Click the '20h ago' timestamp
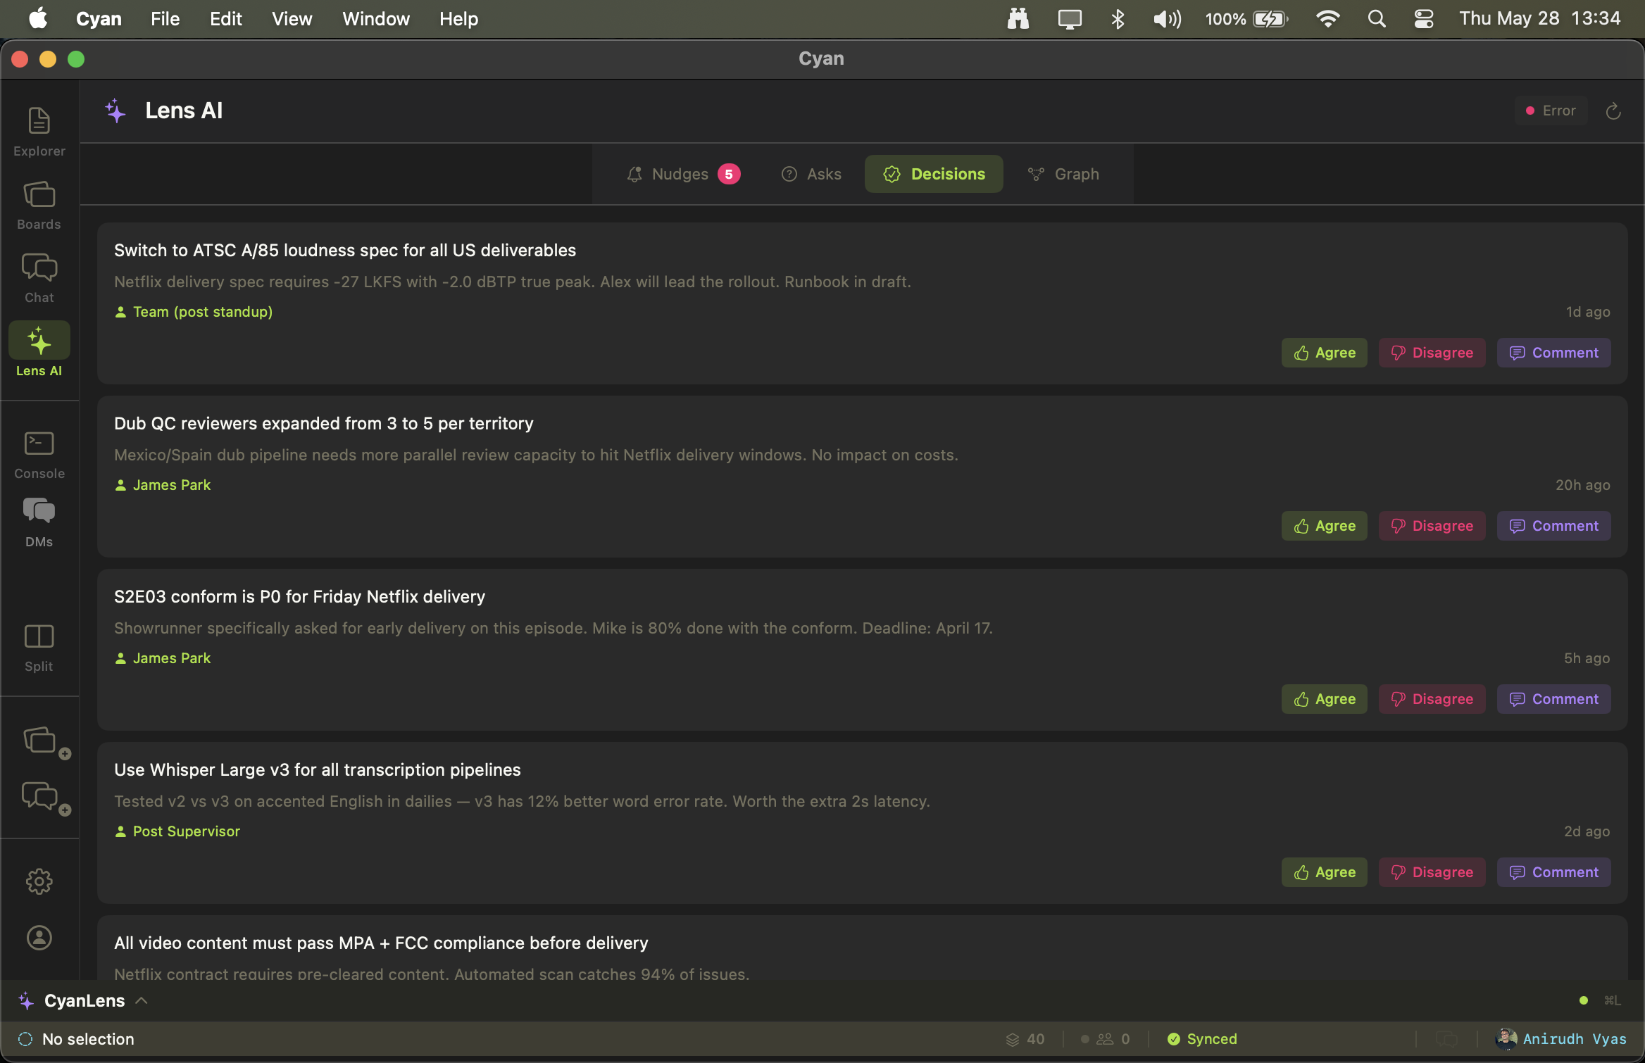 click(1583, 485)
